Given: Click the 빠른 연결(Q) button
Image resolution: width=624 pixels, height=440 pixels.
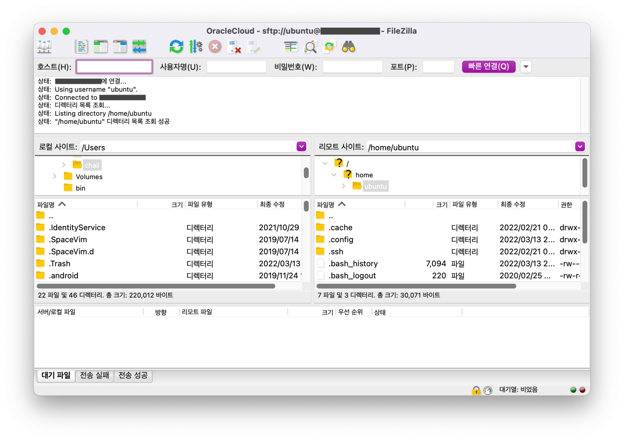Looking at the screenshot, I should coord(488,67).
